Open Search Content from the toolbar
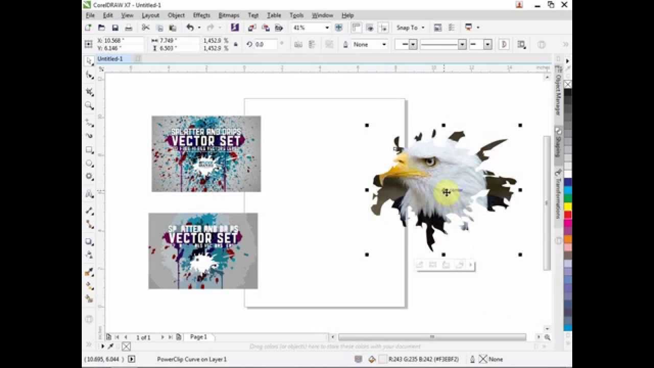The image size is (654, 368). pyautogui.click(x=235, y=28)
